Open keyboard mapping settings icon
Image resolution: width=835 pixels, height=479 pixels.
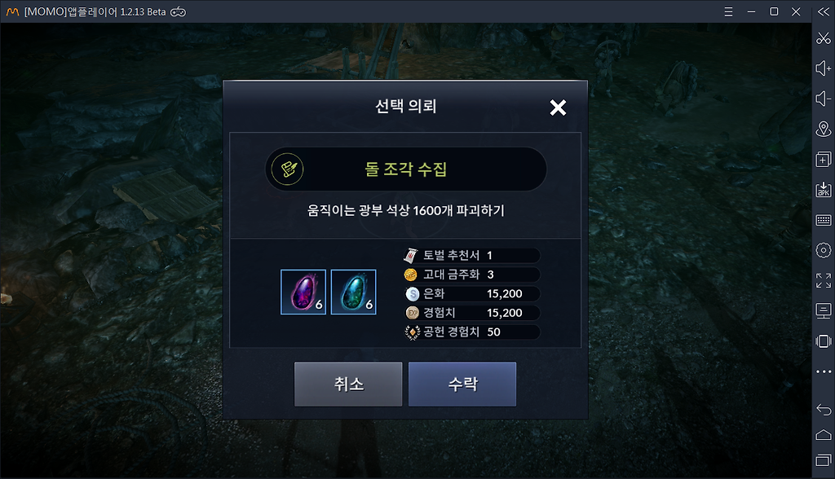coord(824,220)
